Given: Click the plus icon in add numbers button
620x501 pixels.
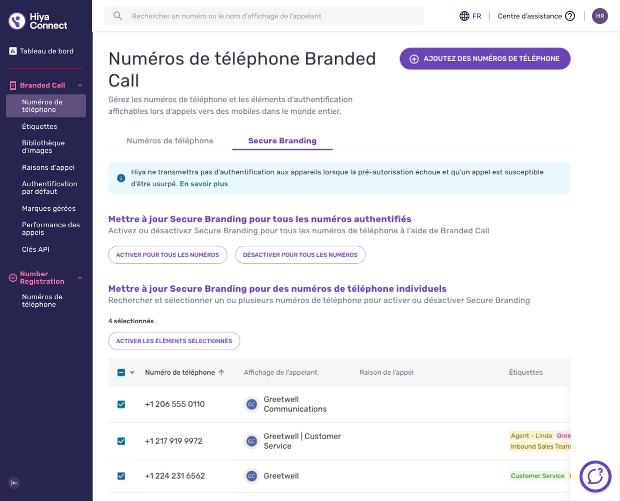Looking at the screenshot, I should click(414, 59).
